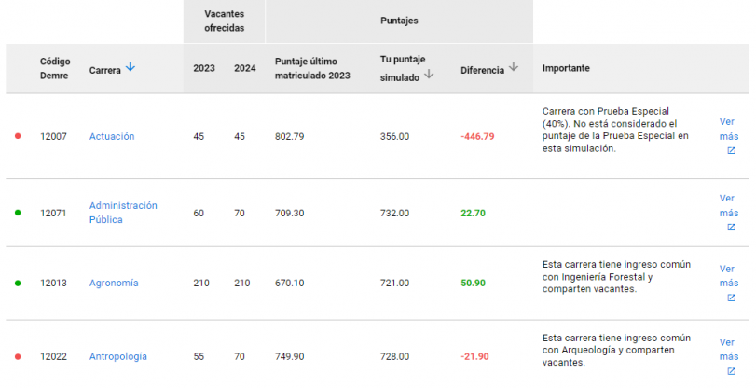Open the Administración Pública career link

[123, 213]
